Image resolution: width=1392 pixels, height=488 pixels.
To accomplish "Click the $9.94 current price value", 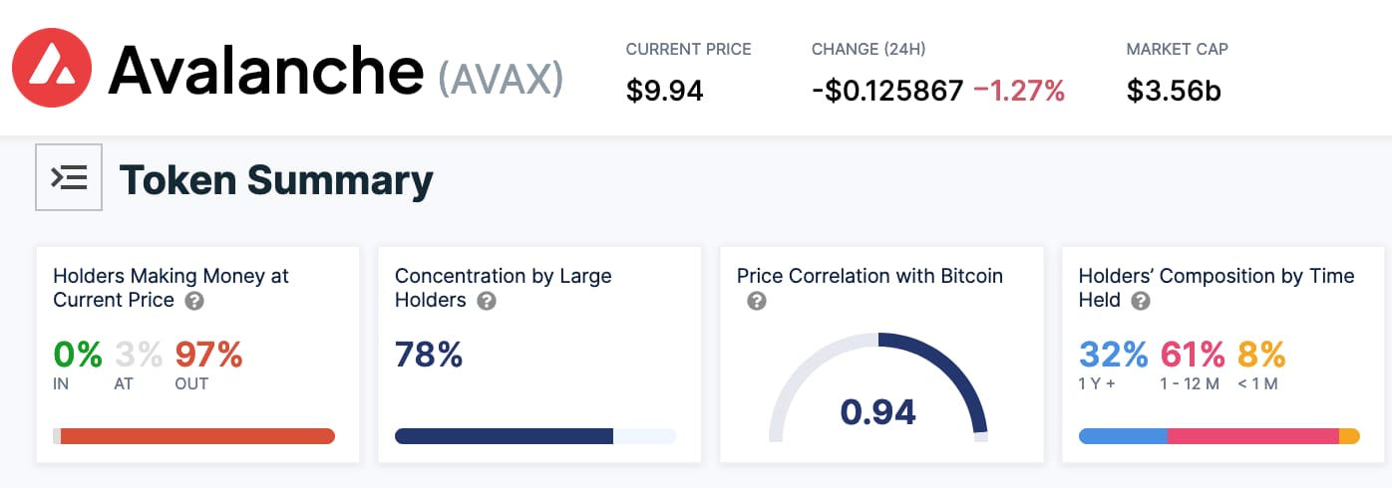I will [665, 91].
